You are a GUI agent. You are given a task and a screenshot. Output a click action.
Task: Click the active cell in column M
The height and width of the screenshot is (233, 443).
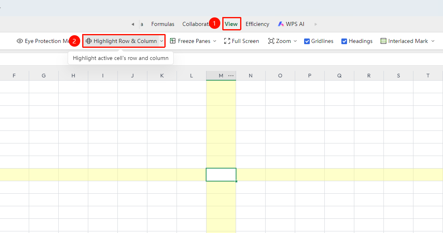[x=221, y=175]
